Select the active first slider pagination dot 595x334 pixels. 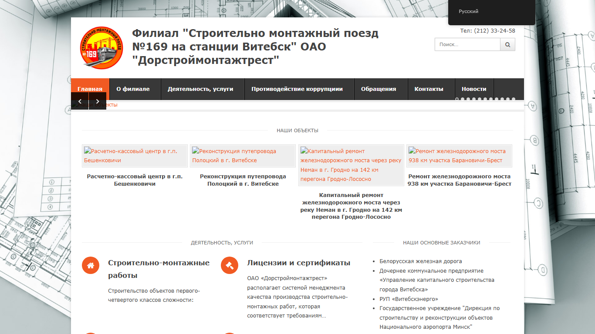457,99
